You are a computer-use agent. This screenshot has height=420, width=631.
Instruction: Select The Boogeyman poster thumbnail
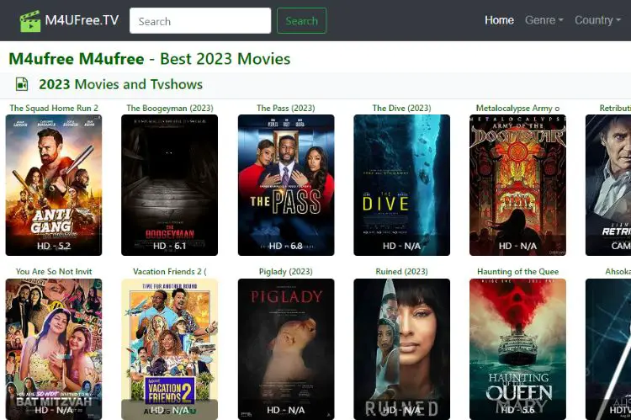coord(169,185)
